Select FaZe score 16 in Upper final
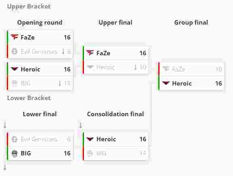The image size is (233, 176). 143,53
